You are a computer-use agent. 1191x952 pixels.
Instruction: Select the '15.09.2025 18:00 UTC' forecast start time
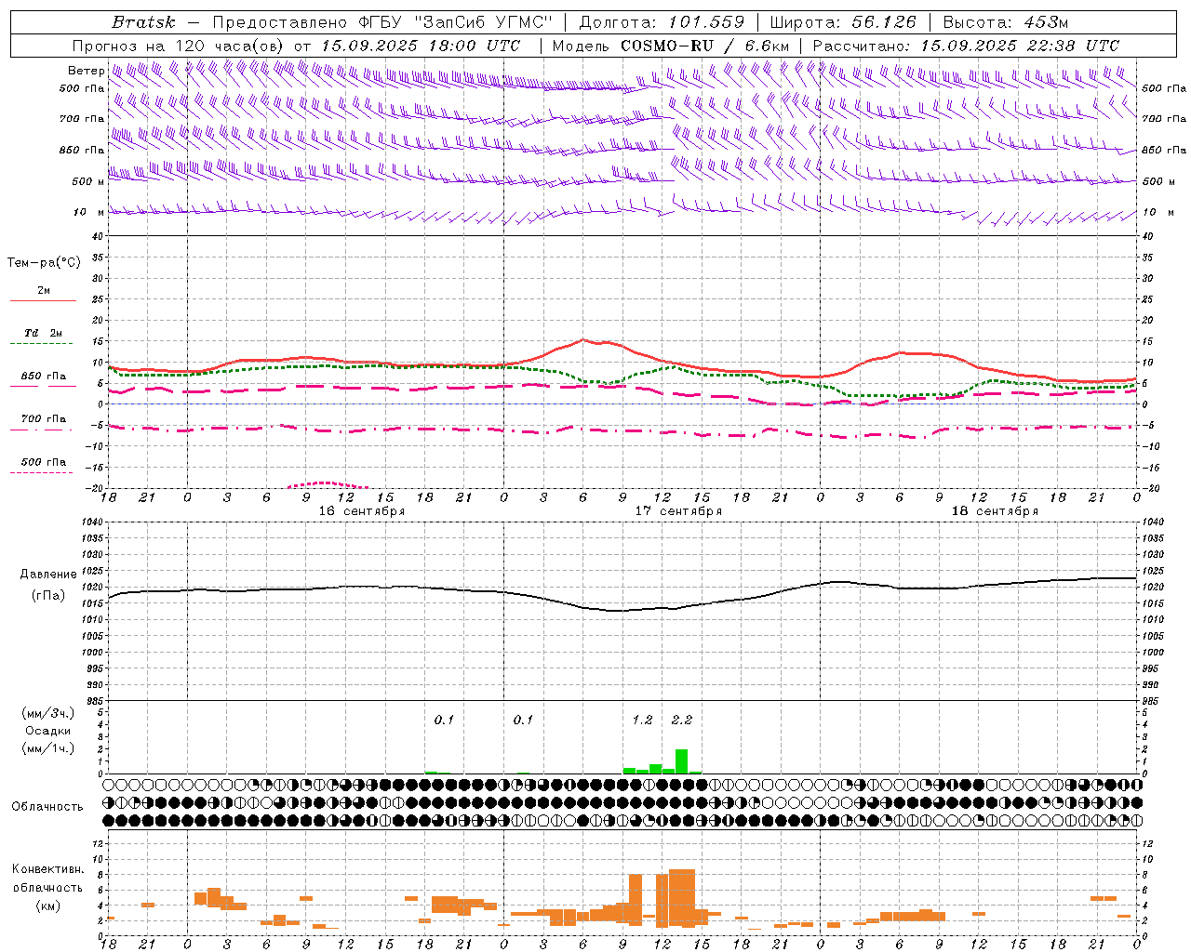(x=421, y=46)
